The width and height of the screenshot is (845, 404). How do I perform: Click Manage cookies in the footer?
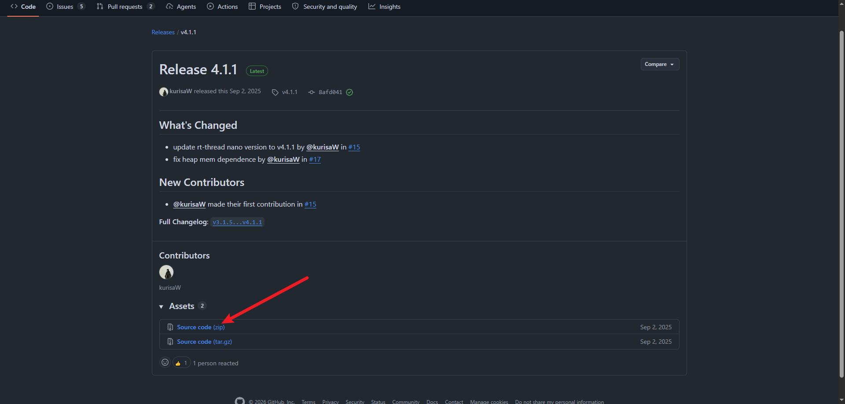489,402
